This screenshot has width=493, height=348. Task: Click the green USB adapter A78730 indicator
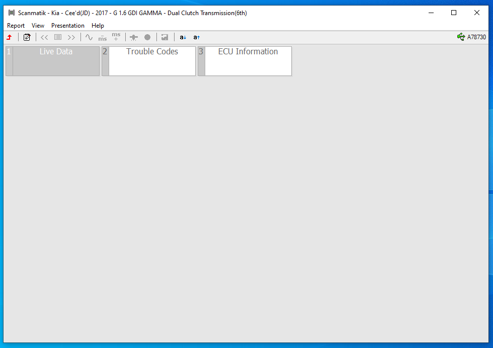(471, 37)
